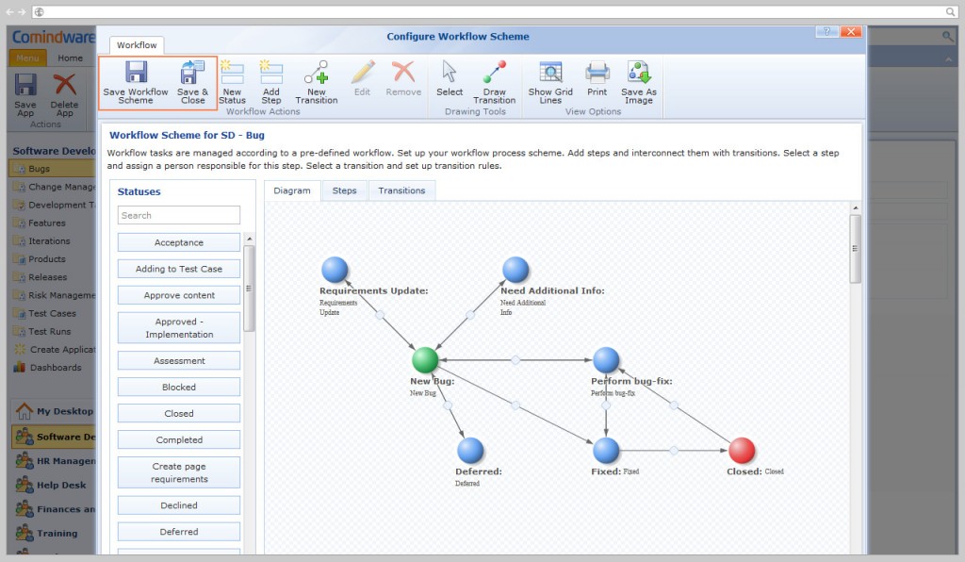The width and height of the screenshot is (965, 562).
Task: Click the Add Step icon
Action: pyautogui.click(x=270, y=72)
